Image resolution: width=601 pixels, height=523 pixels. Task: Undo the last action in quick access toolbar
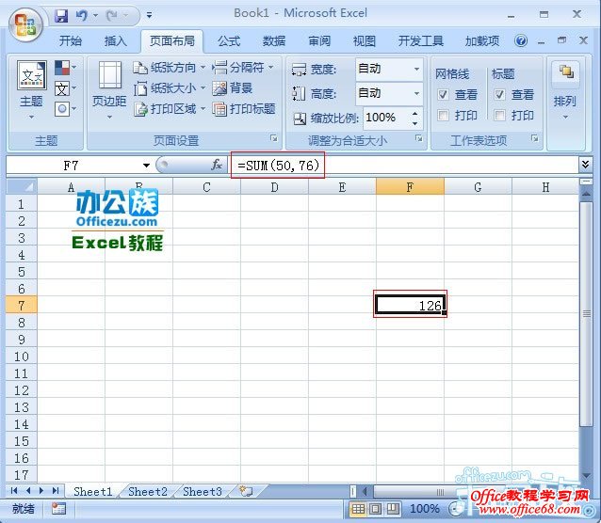point(81,15)
